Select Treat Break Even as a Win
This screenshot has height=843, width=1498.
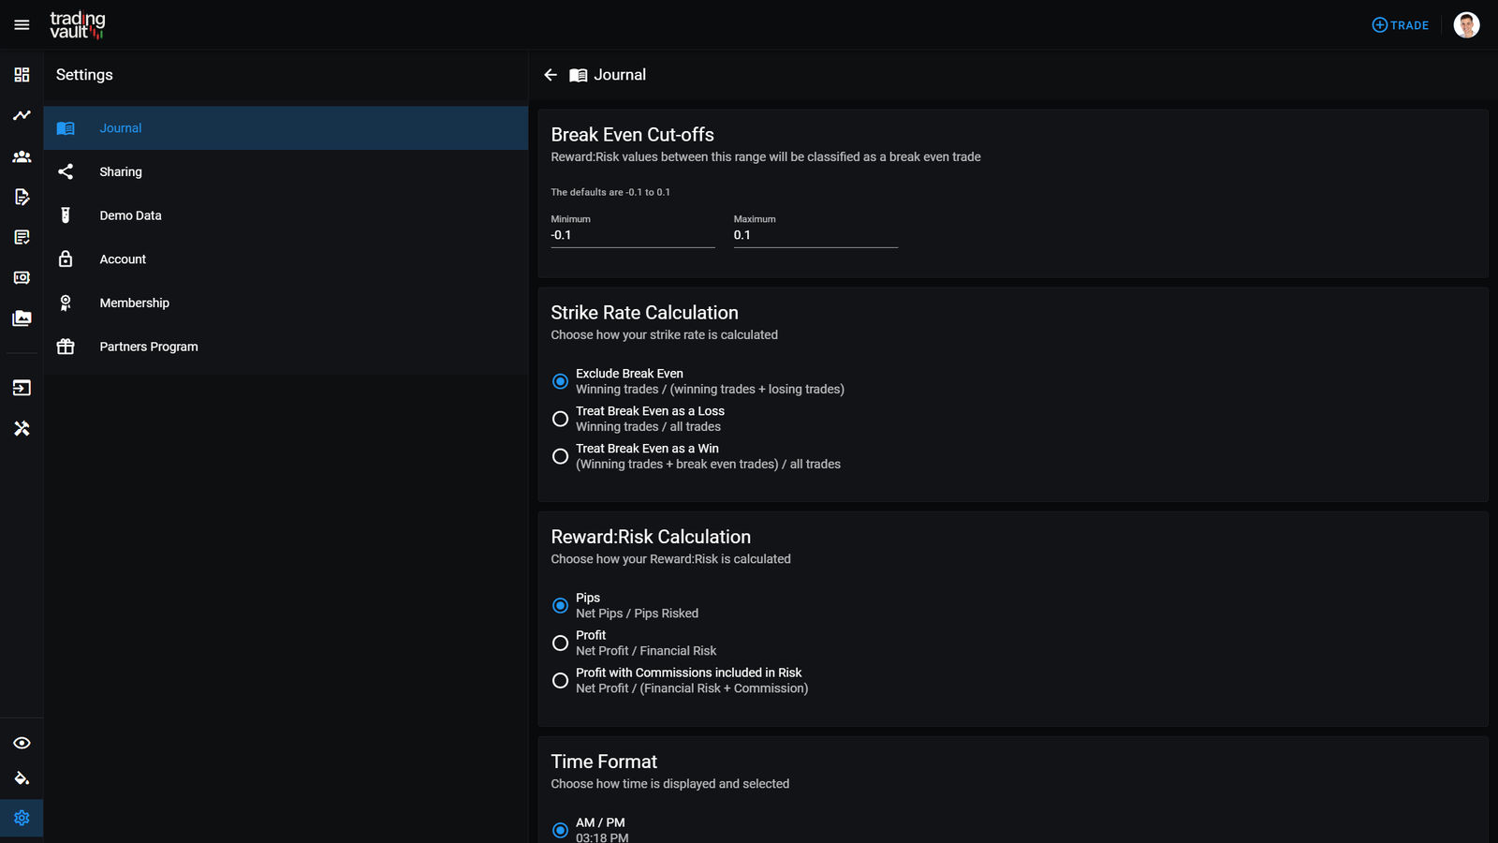(560, 456)
